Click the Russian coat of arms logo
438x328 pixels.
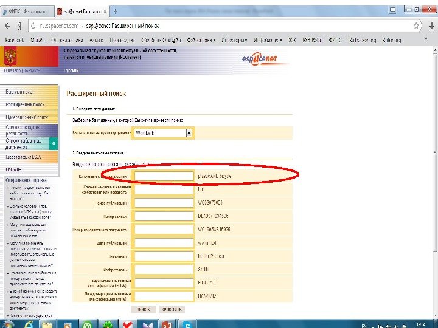click(x=10, y=56)
